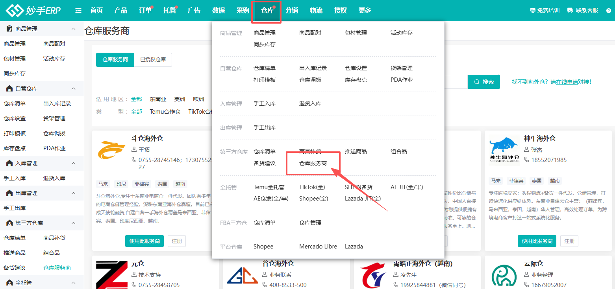The image size is (615, 289).
Task: Click the 自营仓库 house icon
Action: (9, 88)
